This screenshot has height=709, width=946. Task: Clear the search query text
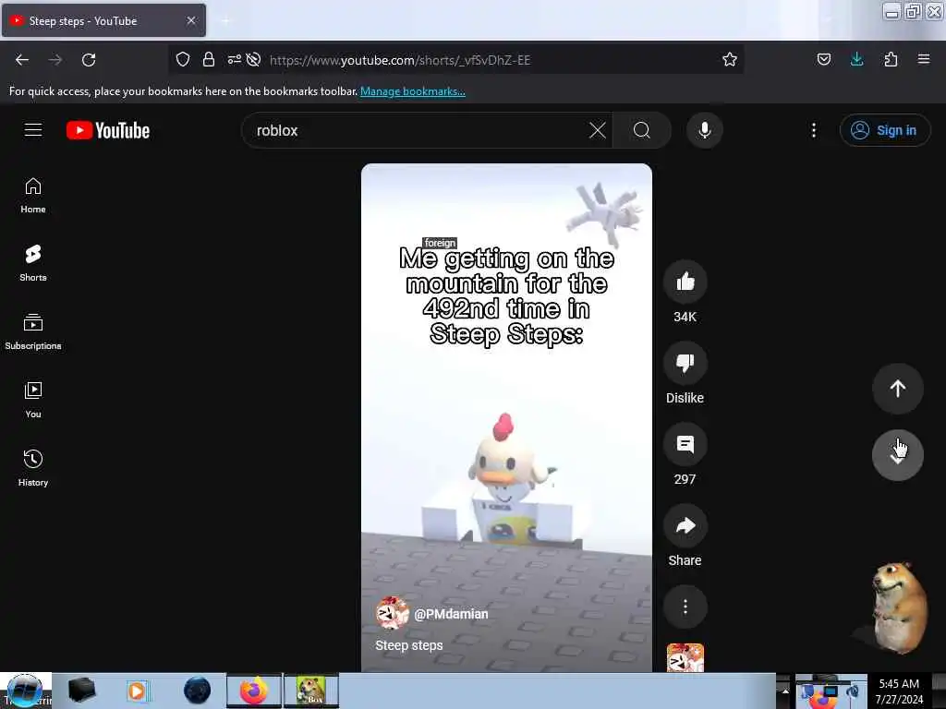[x=598, y=130]
